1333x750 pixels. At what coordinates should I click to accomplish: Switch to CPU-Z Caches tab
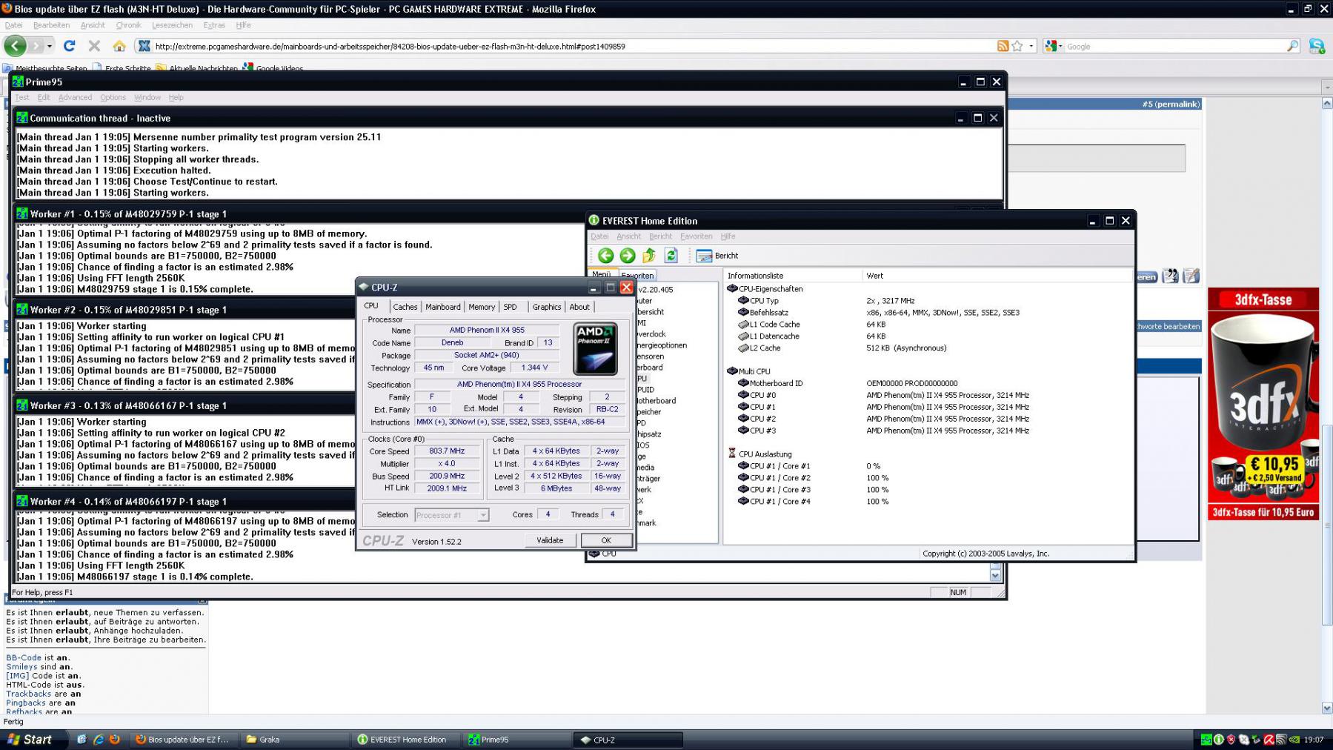[x=405, y=307]
